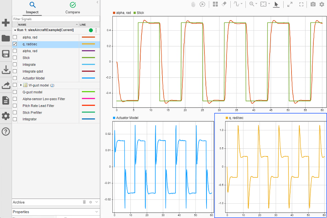The height and width of the screenshot is (218, 327).
Task: Click the Archive small gear icon
Action: (90, 202)
